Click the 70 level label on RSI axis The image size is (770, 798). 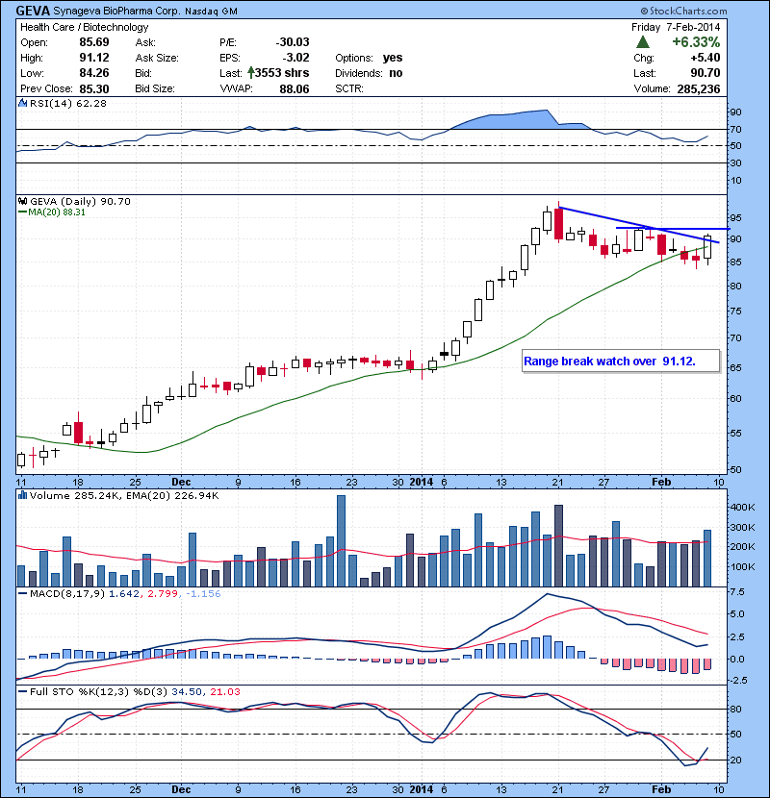(735, 129)
